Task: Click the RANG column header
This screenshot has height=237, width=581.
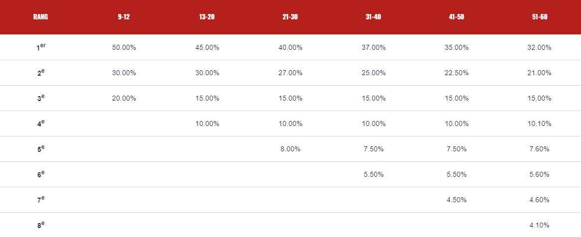Action: pyautogui.click(x=40, y=17)
